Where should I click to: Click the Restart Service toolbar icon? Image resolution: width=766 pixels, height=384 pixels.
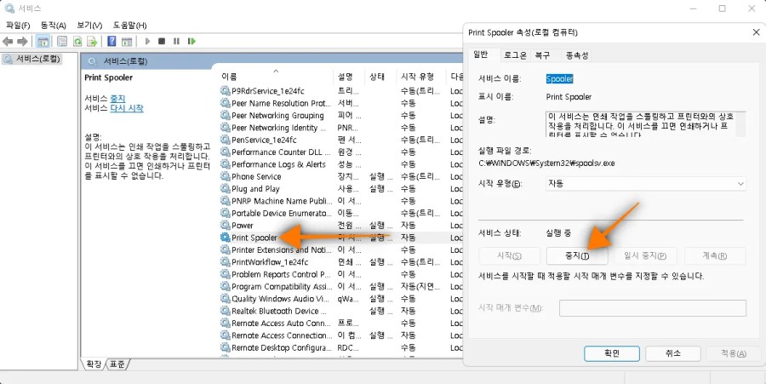tap(191, 42)
